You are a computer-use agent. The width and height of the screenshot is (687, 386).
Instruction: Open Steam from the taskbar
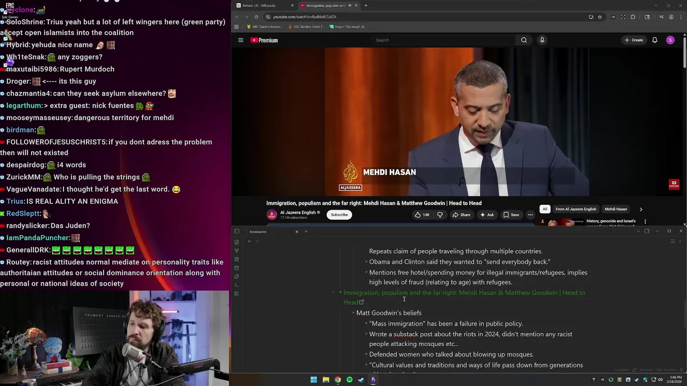tap(361, 380)
